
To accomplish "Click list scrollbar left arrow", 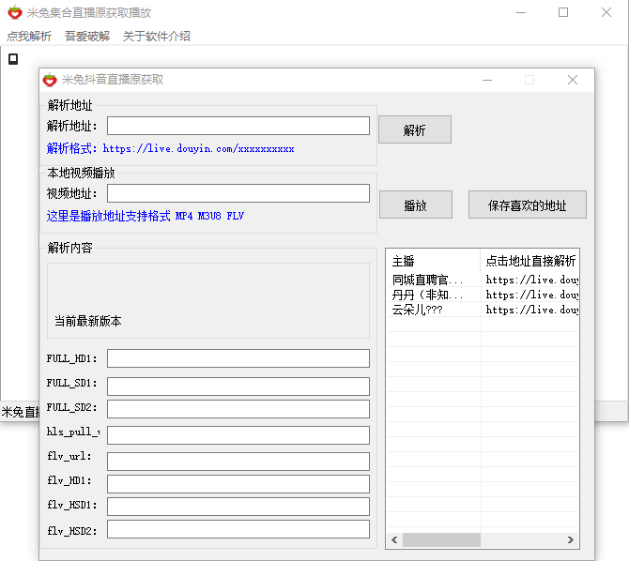I will click(x=394, y=539).
